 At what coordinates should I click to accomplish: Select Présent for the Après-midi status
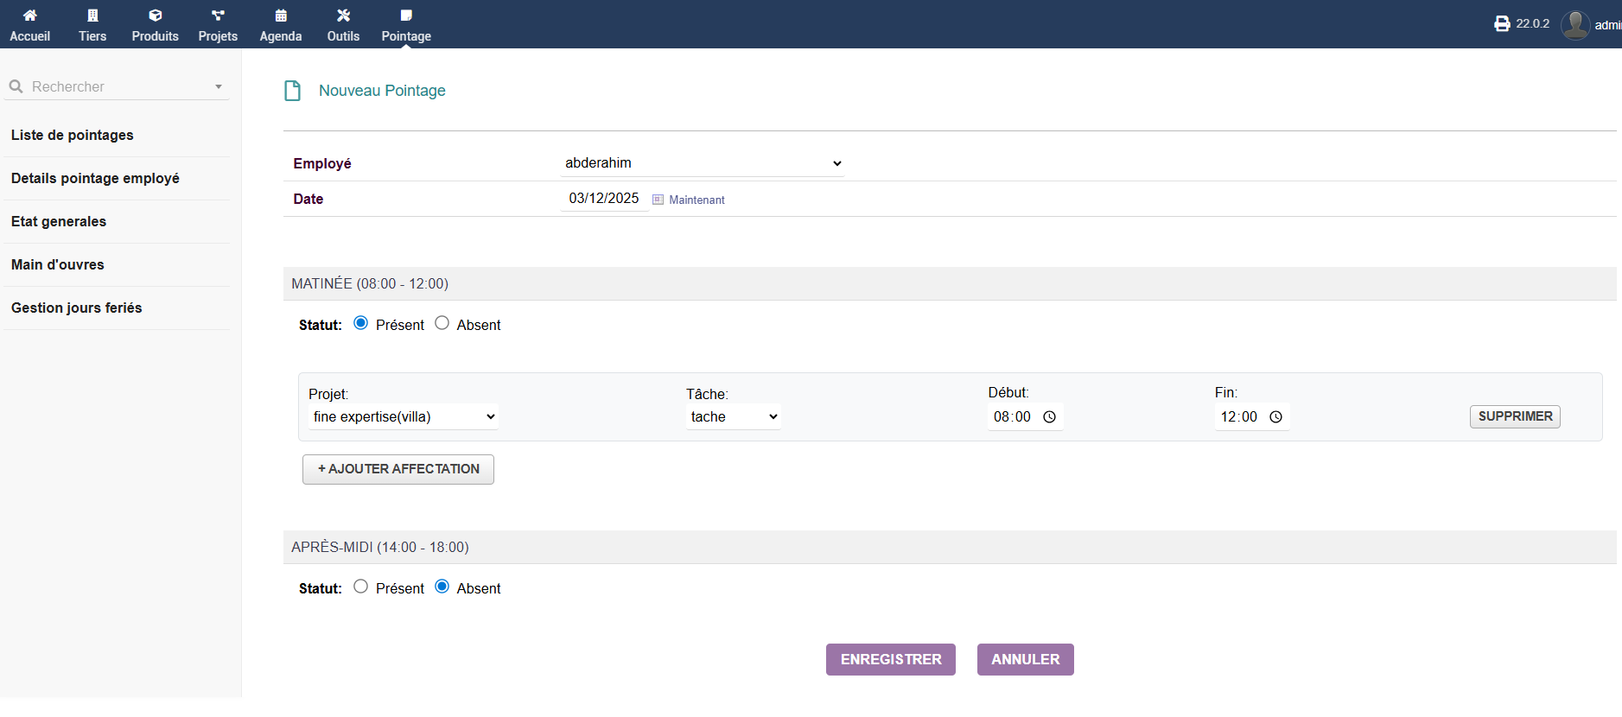coord(361,587)
